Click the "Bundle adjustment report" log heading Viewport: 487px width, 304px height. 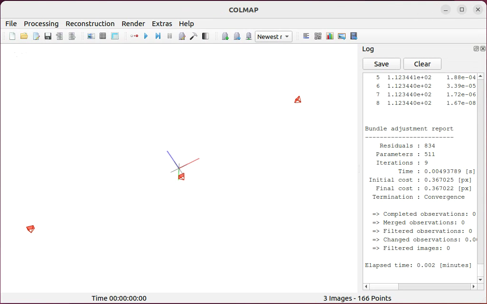click(x=409, y=129)
